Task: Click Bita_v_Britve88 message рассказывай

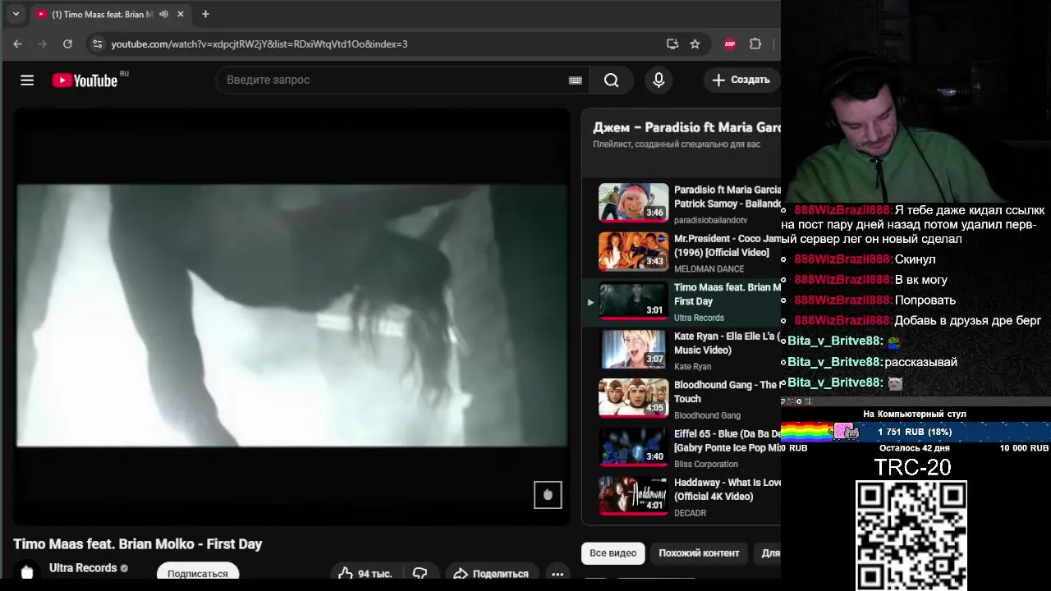Action: [920, 362]
